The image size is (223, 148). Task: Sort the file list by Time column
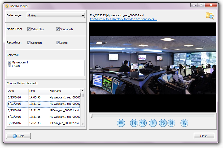pos(38,91)
